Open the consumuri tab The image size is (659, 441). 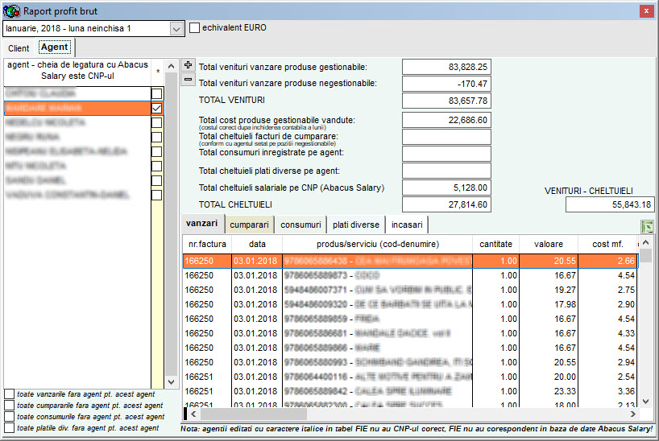pyautogui.click(x=300, y=225)
